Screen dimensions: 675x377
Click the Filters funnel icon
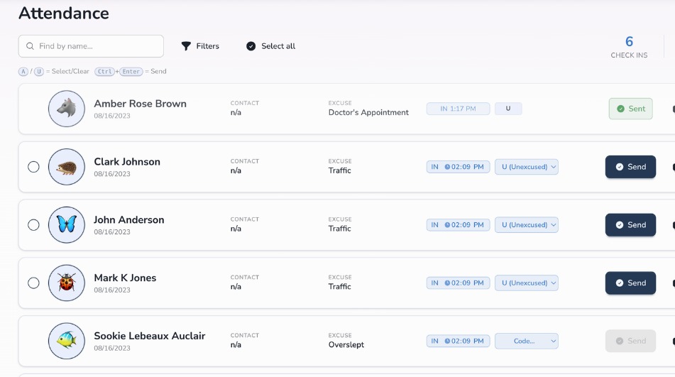[x=186, y=46]
